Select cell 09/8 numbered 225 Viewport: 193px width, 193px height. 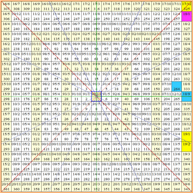(x=26, y=167)
